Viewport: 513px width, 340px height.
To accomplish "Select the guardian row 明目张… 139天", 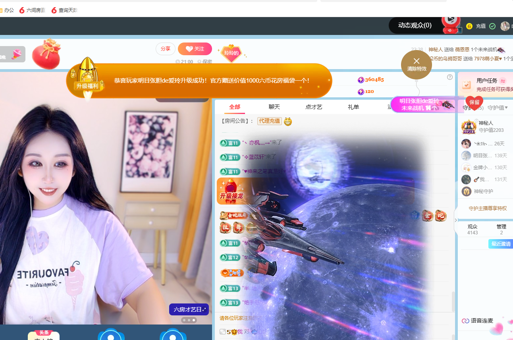I will tap(485, 155).
